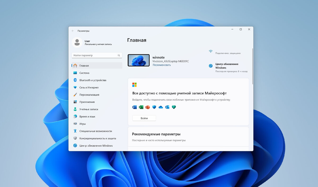This screenshot has height=187, width=318.
Task: Select the Главная home icon in sidebar
Action: [75, 65]
